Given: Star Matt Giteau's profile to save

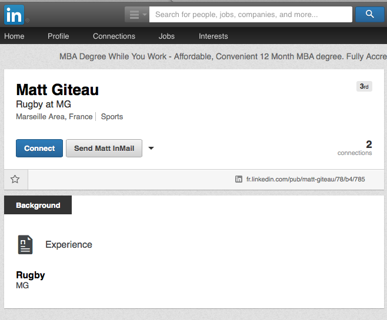Looking at the screenshot, I should pos(15,179).
